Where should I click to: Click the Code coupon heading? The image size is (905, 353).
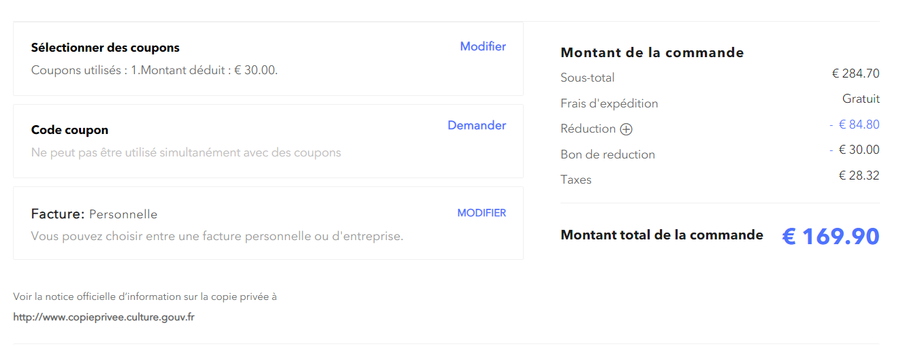(x=69, y=130)
